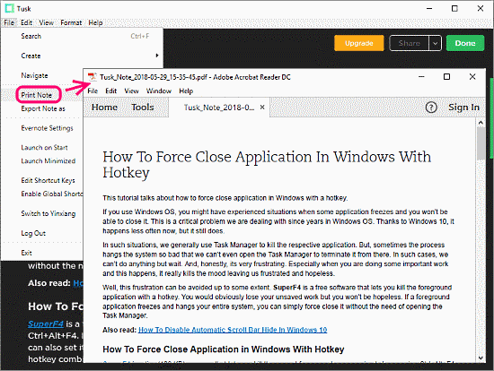Maximize the Acrobat Reader window
Viewport: 494px width, 371px height.
pos(446,77)
